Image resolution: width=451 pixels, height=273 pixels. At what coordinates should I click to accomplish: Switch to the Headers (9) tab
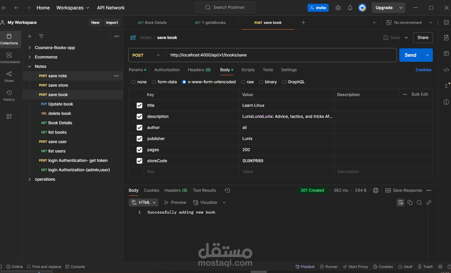click(x=199, y=70)
